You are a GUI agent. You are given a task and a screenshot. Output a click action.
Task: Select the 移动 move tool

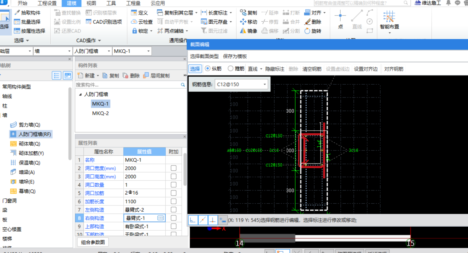(x=248, y=22)
